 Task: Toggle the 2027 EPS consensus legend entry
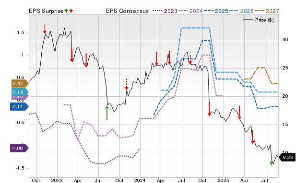tap(267, 11)
